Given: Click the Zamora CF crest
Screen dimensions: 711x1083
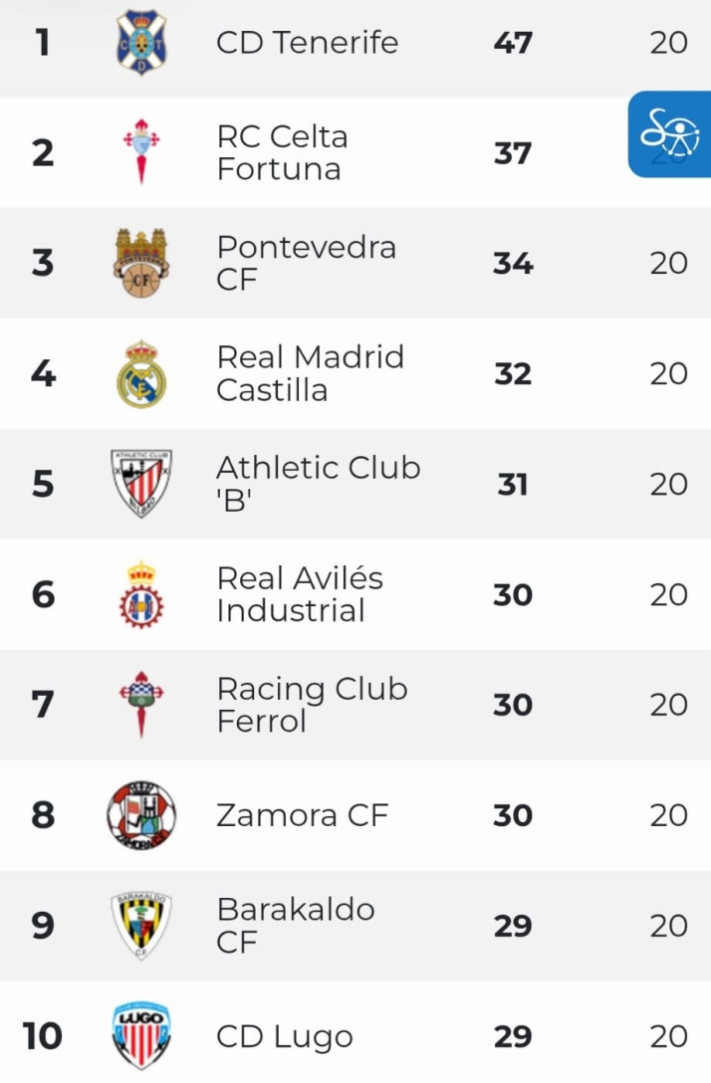Looking at the screenshot, I should (141, 815).
